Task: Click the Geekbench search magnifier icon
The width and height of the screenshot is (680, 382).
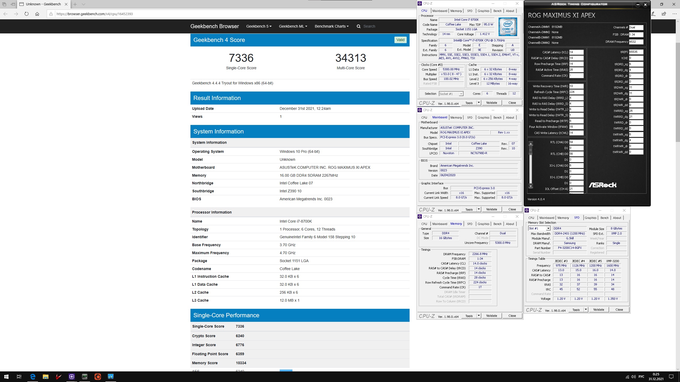Action: click(359, 26)
